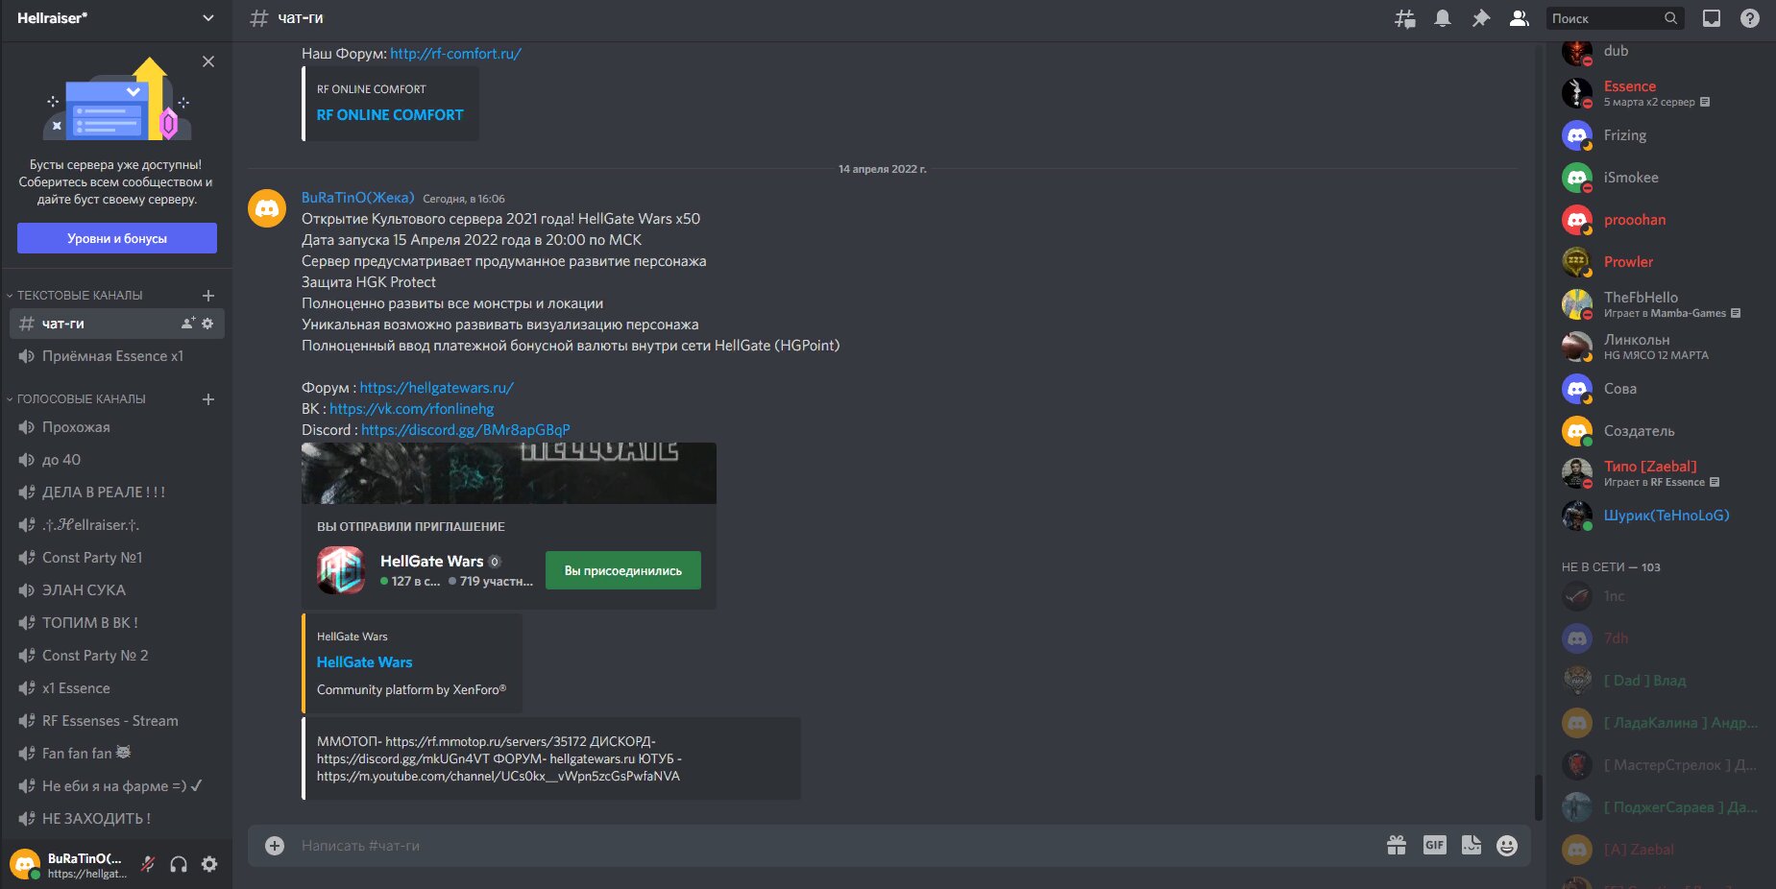
Task: Click HellGate Wars server invite icon
Action: pos(341,570)
